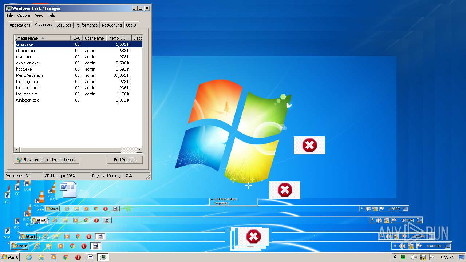
Task: Close the Windows Task Manager window
Action: point(147,8)
